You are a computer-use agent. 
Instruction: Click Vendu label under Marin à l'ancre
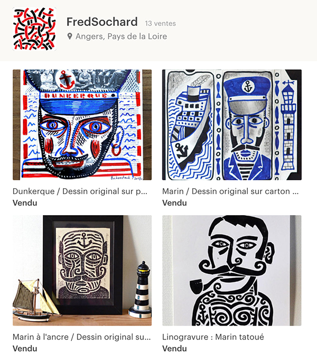[x=25, y=348]
